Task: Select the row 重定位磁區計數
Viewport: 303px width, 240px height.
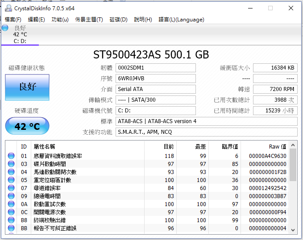Action: click(147, 180)
